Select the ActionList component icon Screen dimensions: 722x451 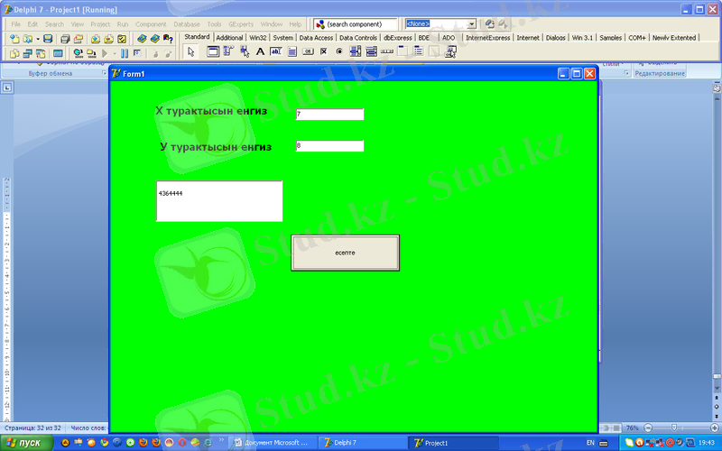(450, 51)
